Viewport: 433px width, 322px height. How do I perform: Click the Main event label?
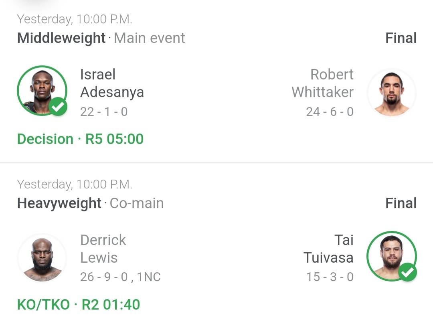click(x=150, y=38)
